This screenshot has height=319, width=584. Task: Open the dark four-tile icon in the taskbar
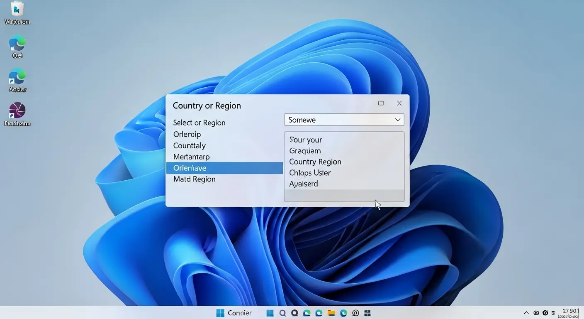click(367, 313)
